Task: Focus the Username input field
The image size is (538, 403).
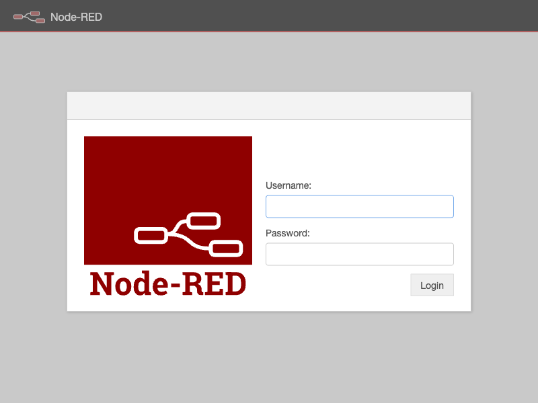Action: coord(360,206)
